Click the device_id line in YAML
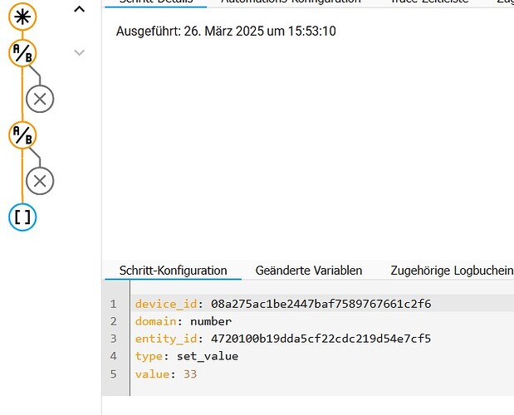This screenshot has width=514, height=415. pyautogui.click(x=283, y=304)
